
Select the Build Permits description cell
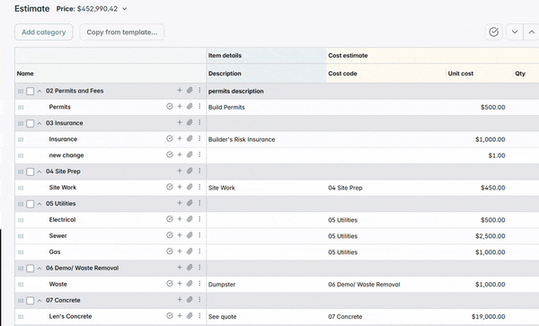pyautogui.click(x=267, y=107)
